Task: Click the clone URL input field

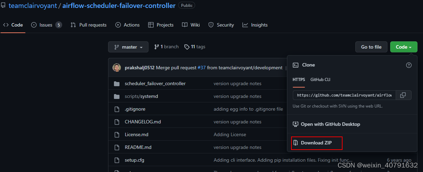Action: tap(344, 95)
